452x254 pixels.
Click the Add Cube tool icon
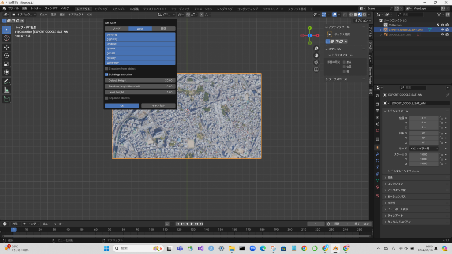[x=7, y=99]
